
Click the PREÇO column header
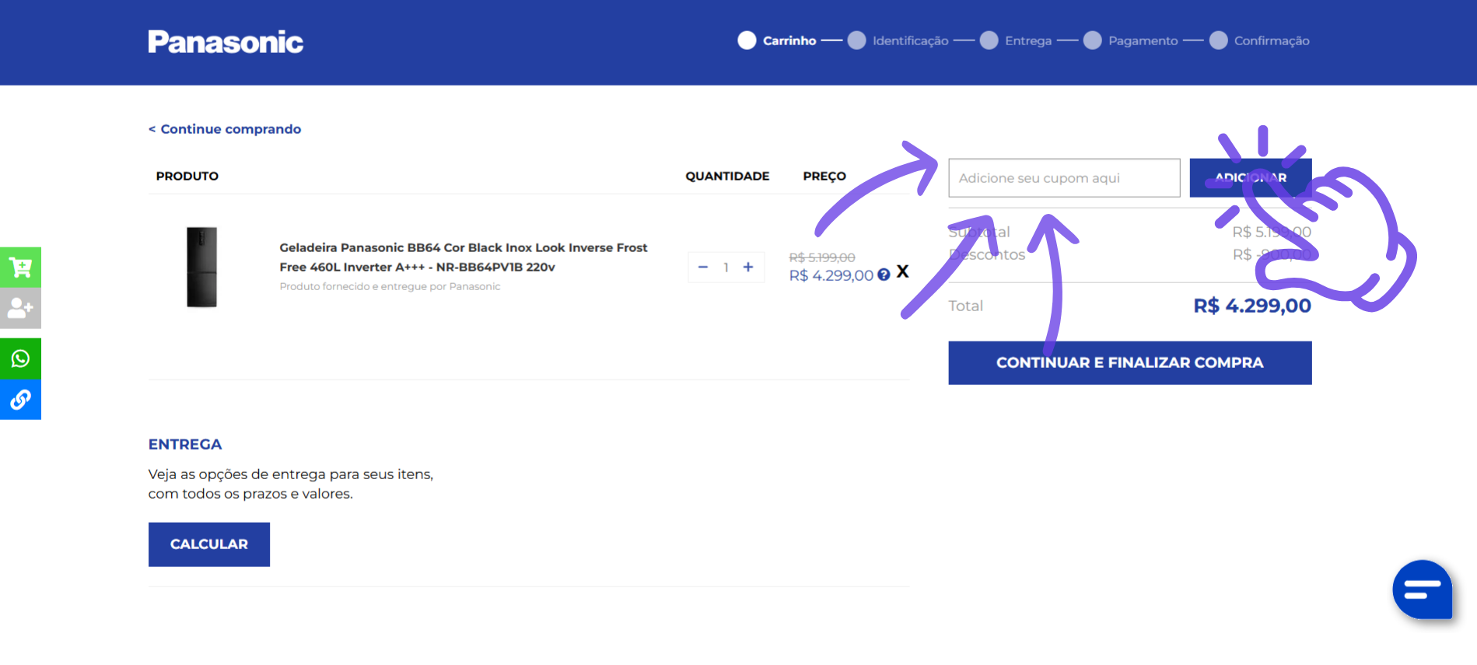[824, 177]
